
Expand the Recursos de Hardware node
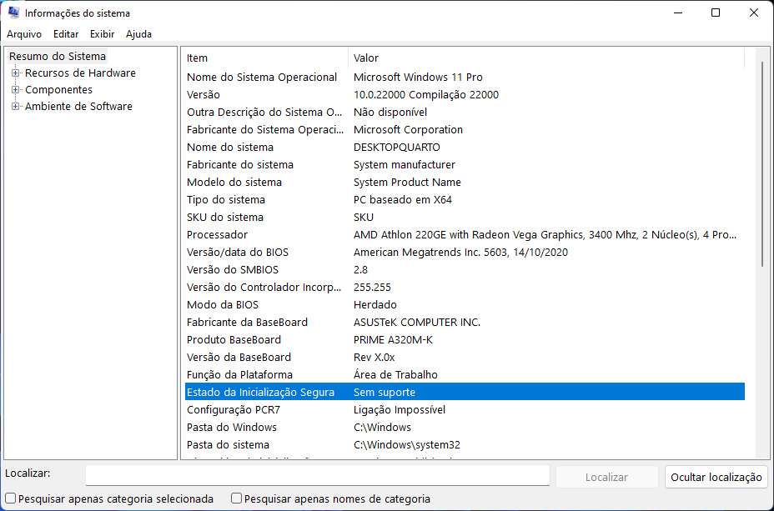point(15,73)
